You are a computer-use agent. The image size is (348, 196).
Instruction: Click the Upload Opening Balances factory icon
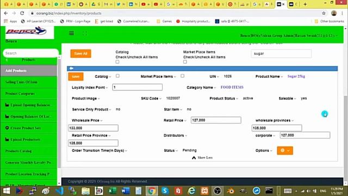7,105
